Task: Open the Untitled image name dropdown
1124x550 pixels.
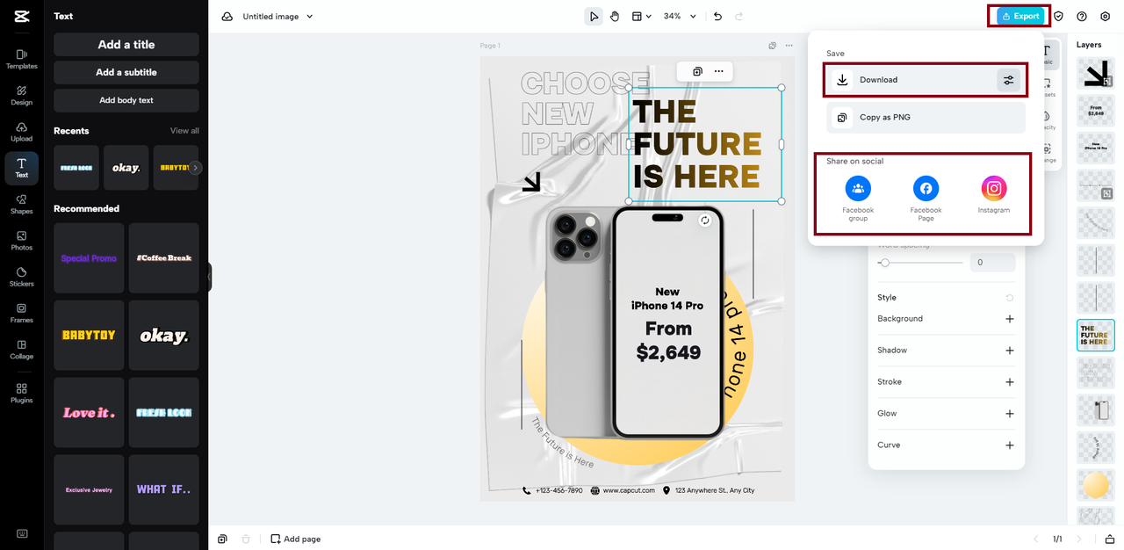Action: click(277, 16)
